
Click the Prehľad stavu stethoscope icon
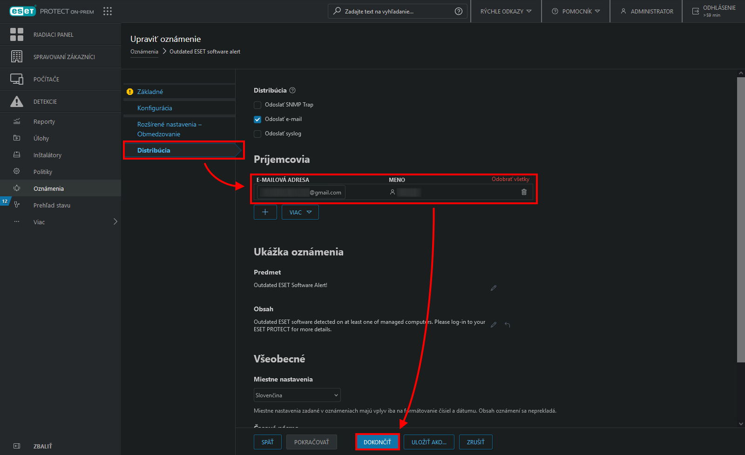pyautogui.click(x=17, y=205)
